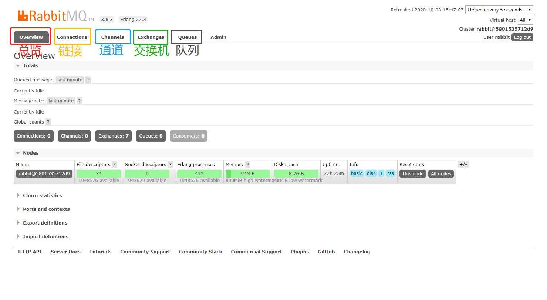Open the Server Docs link
547x300 pixels.
(x=65, y=252)
